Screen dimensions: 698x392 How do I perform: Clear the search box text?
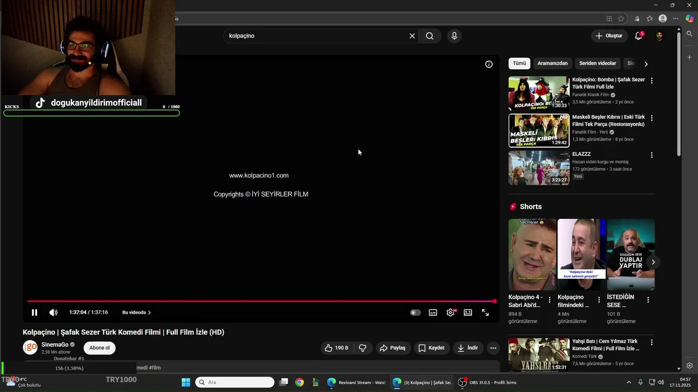[x=412, y=36]
